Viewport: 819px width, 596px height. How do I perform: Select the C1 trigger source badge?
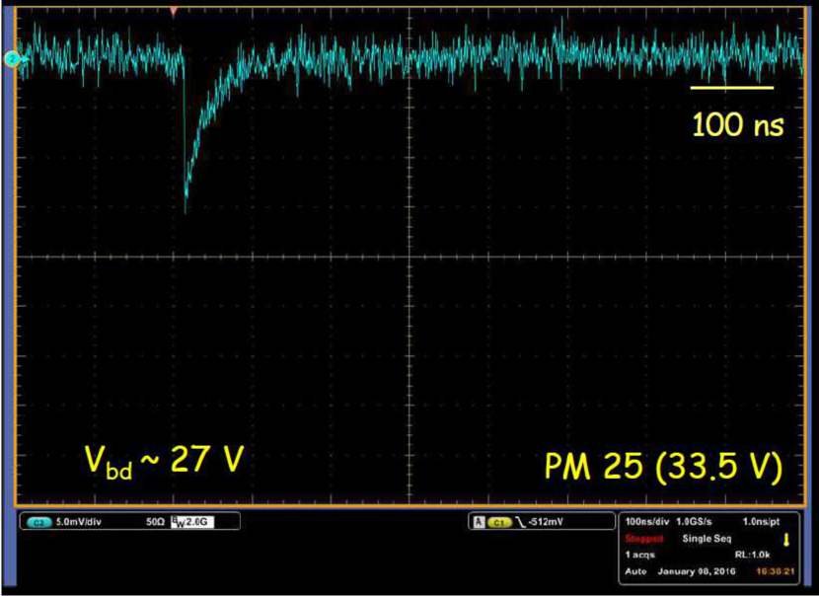pyautogui.click(x=499, y=522)
